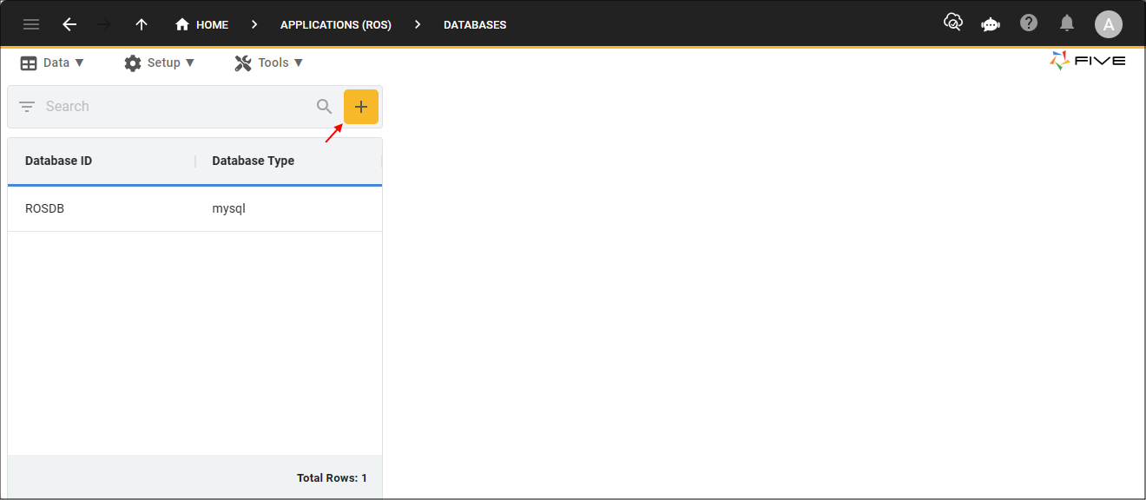Select the HOME breadcrumb item
Viewport: 1146px width, 500px height.
201,24
